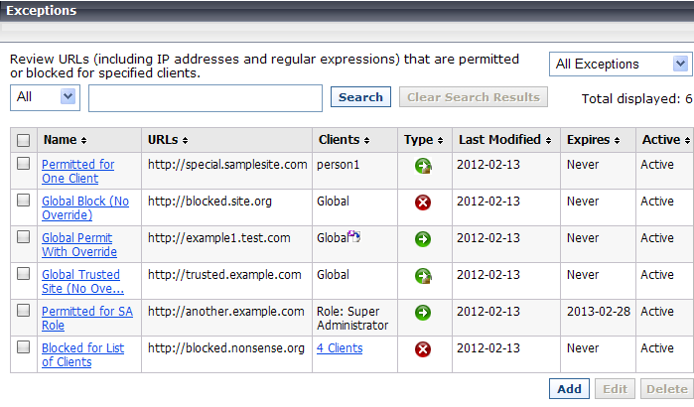Viewport: 694px width, 407px height.
Task: Select checkbox for Blocked for List of Clients
Action: pyautogui.click(x=24, y=347)
